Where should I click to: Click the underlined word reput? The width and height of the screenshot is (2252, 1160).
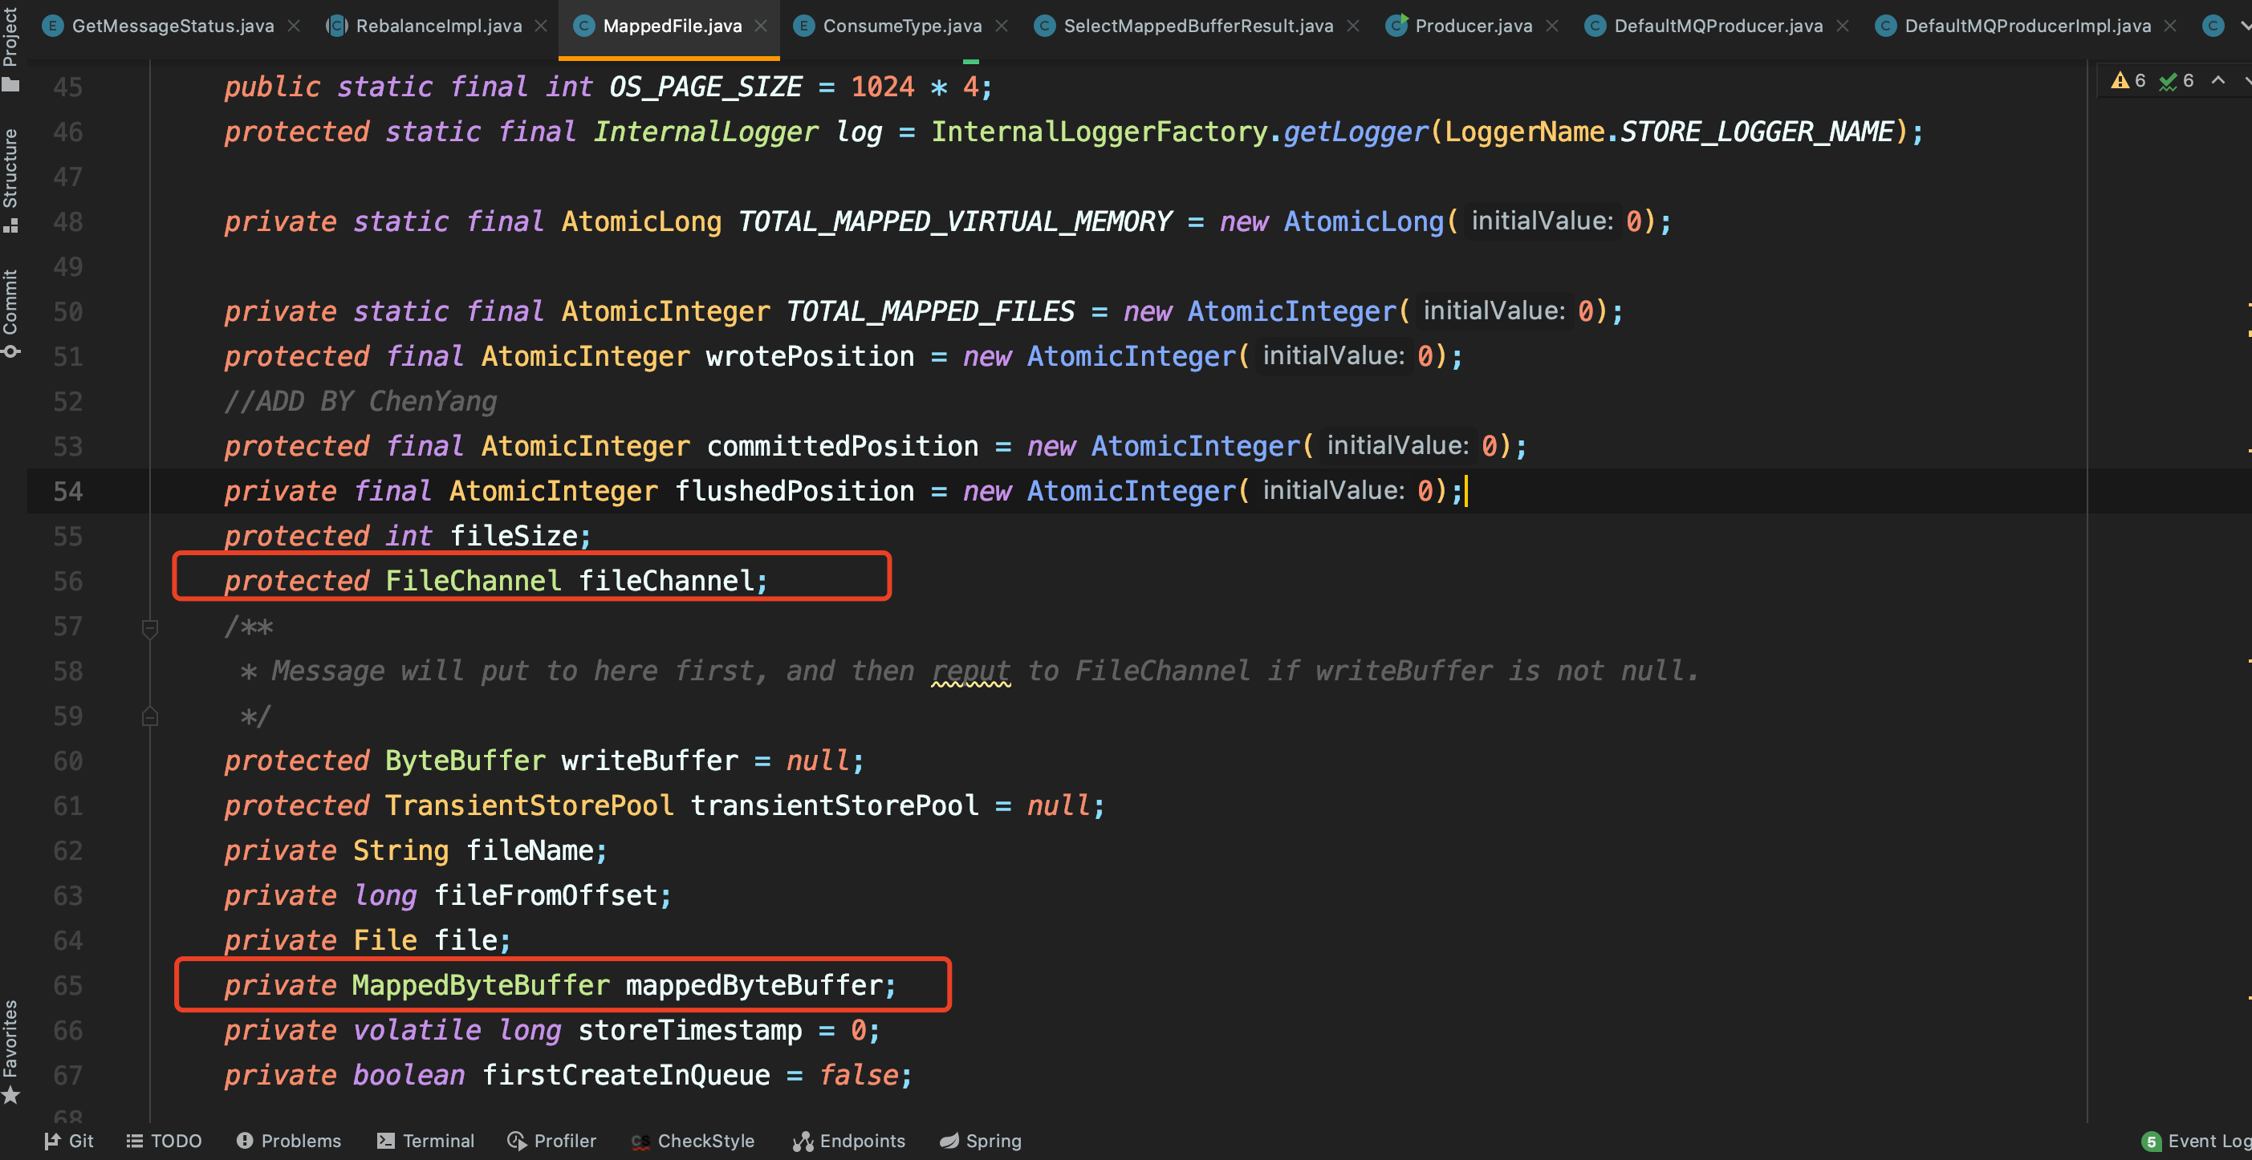click(x=970, y=671)
